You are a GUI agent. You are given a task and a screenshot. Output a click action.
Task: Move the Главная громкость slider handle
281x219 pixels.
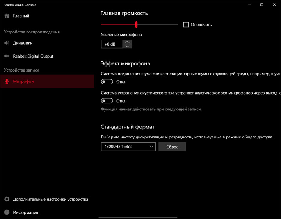136,25
